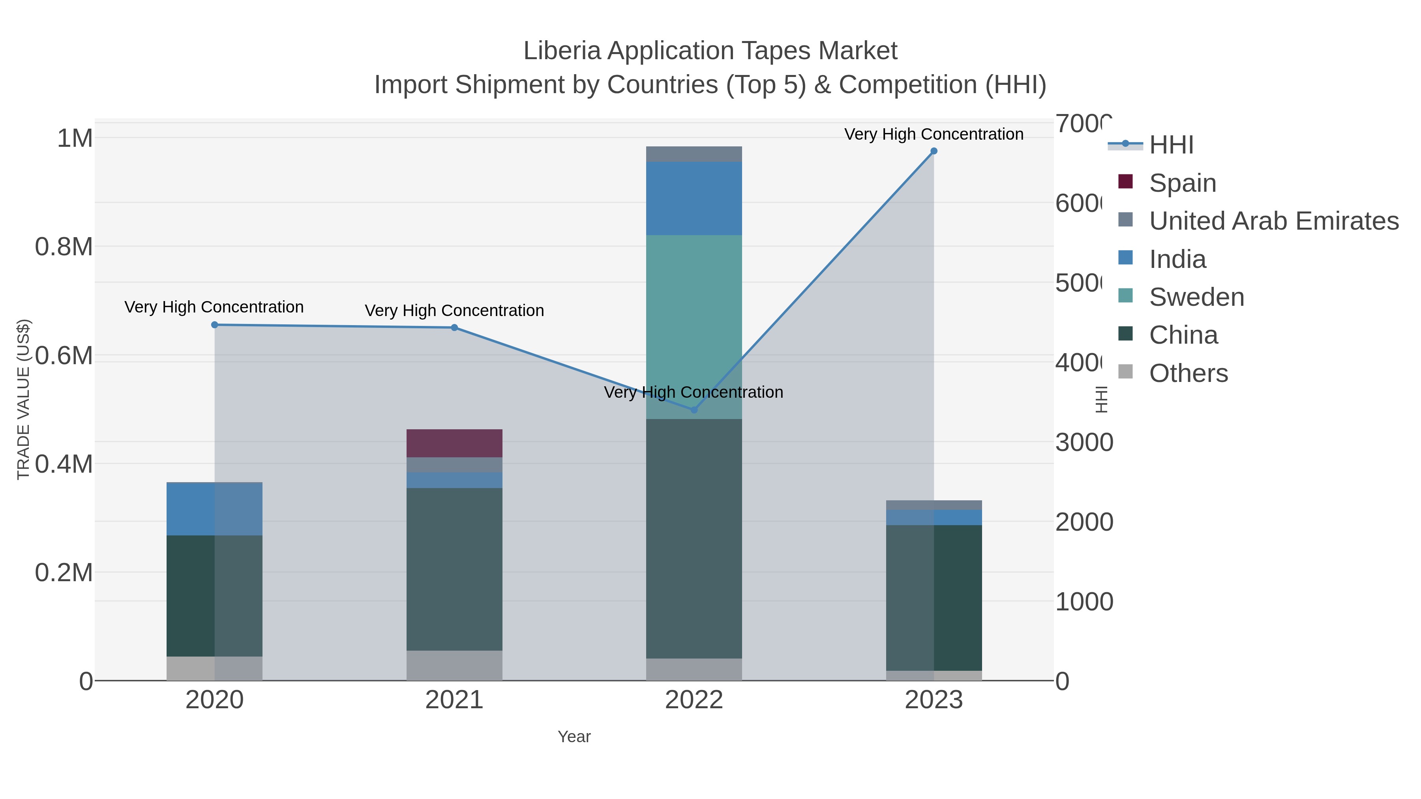Click the UAE segment atop 2023 bar
1421x799 pixels.
click(x=934, y=505)
